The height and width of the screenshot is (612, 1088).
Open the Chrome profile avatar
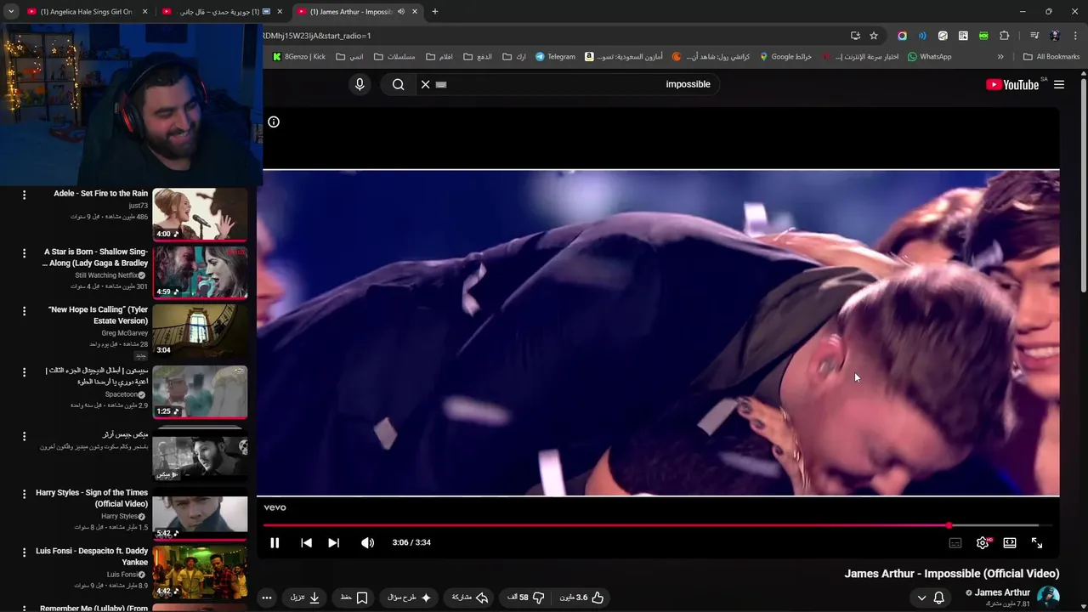(1055, 36)
